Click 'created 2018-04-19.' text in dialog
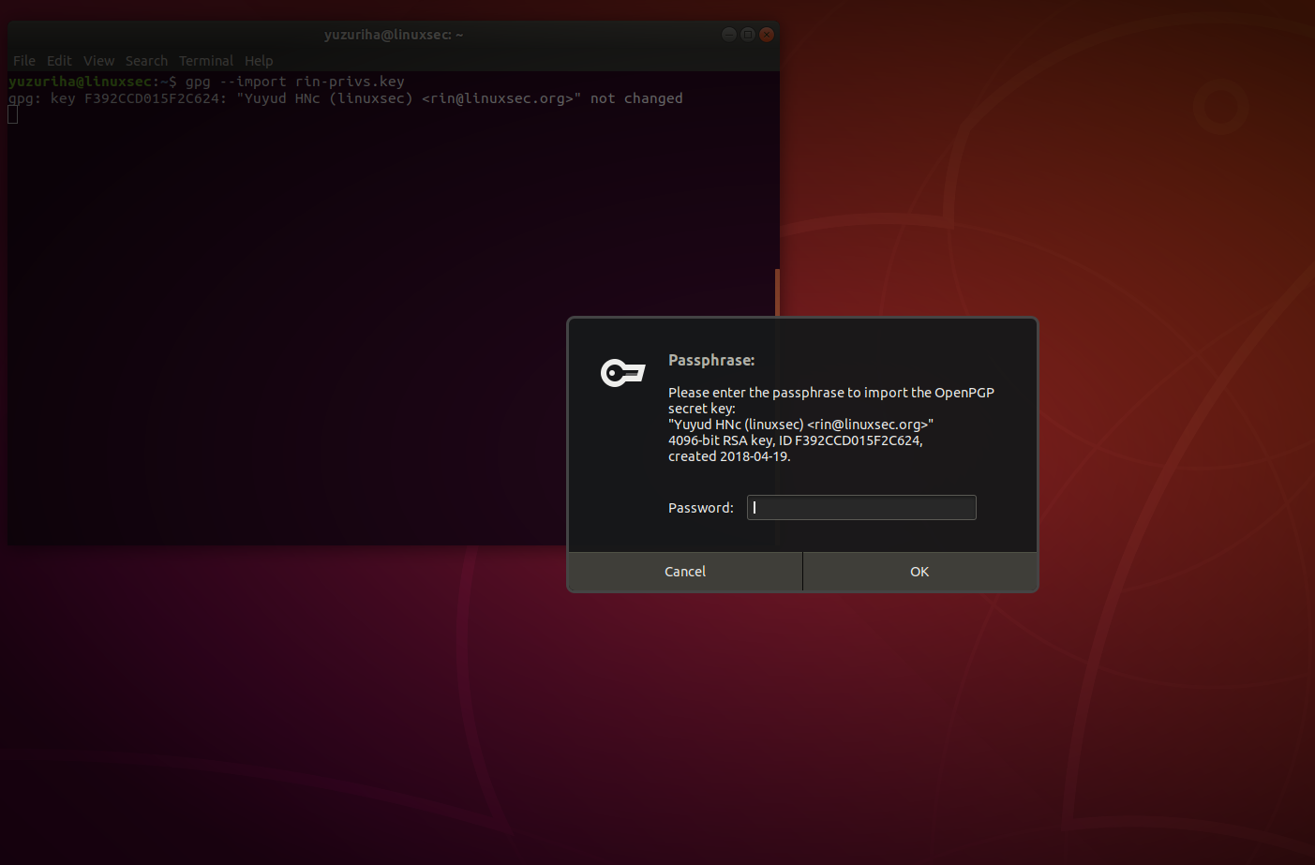Image resolution: width=1315 pixels, height=865 pixels. tap(729, 456)
